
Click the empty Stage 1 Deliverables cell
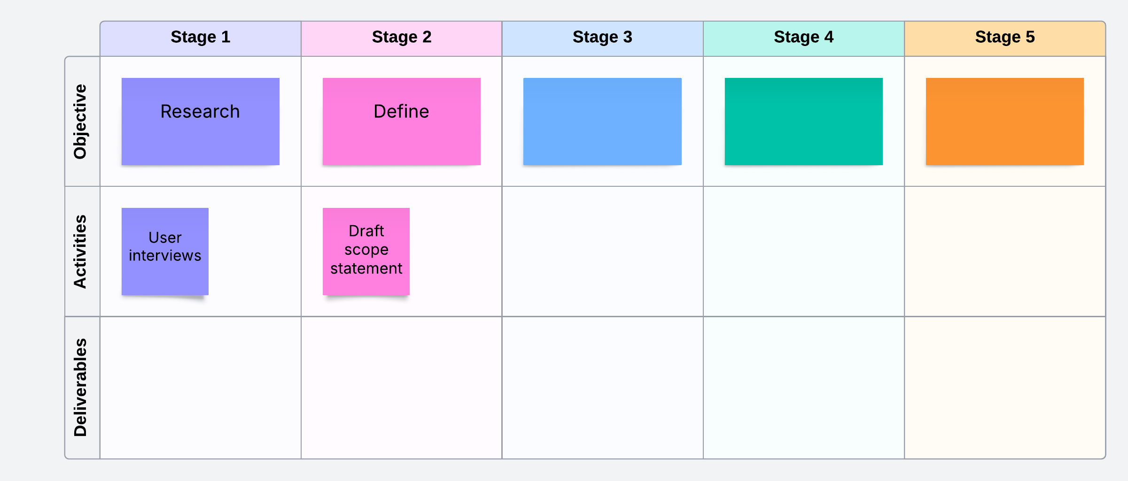pyautogui.click(x=200, y=388)
